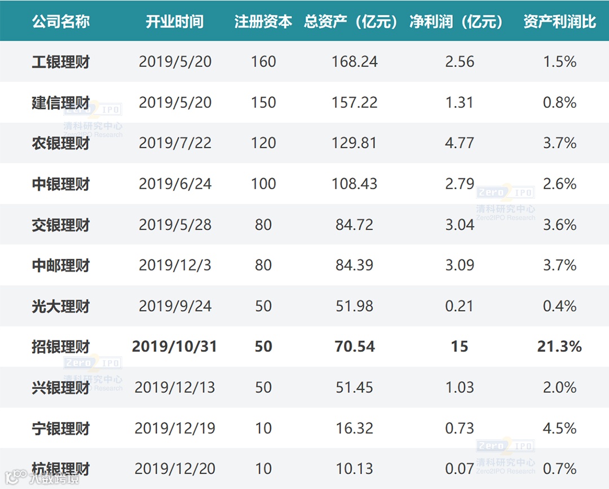The image size is (609, 489).
Task: Select the 中邮理财 company name
Action: coord(60,265)
